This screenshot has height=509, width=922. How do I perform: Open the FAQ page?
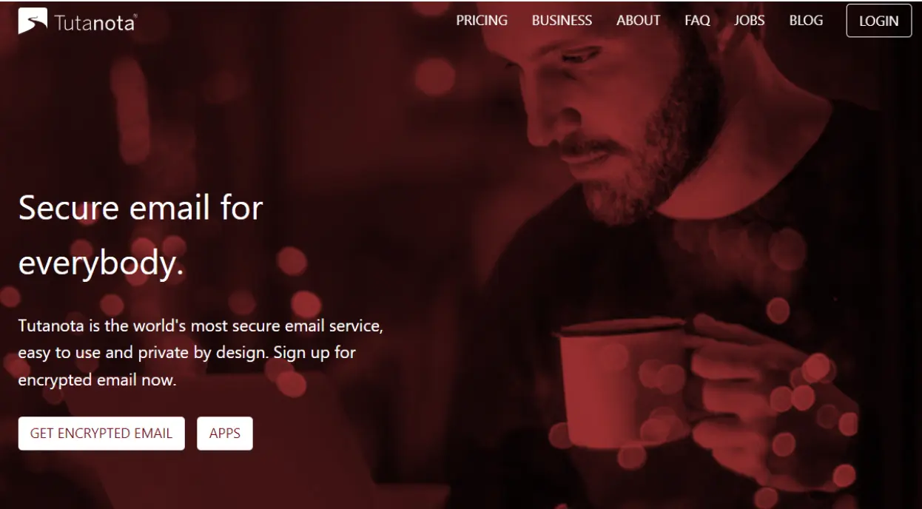tap(697, 21)
